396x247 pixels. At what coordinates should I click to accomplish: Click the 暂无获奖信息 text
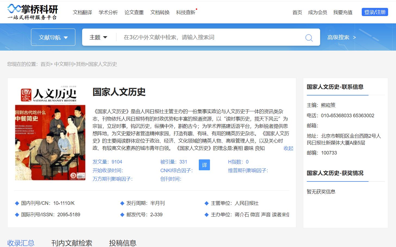[321, 192]
